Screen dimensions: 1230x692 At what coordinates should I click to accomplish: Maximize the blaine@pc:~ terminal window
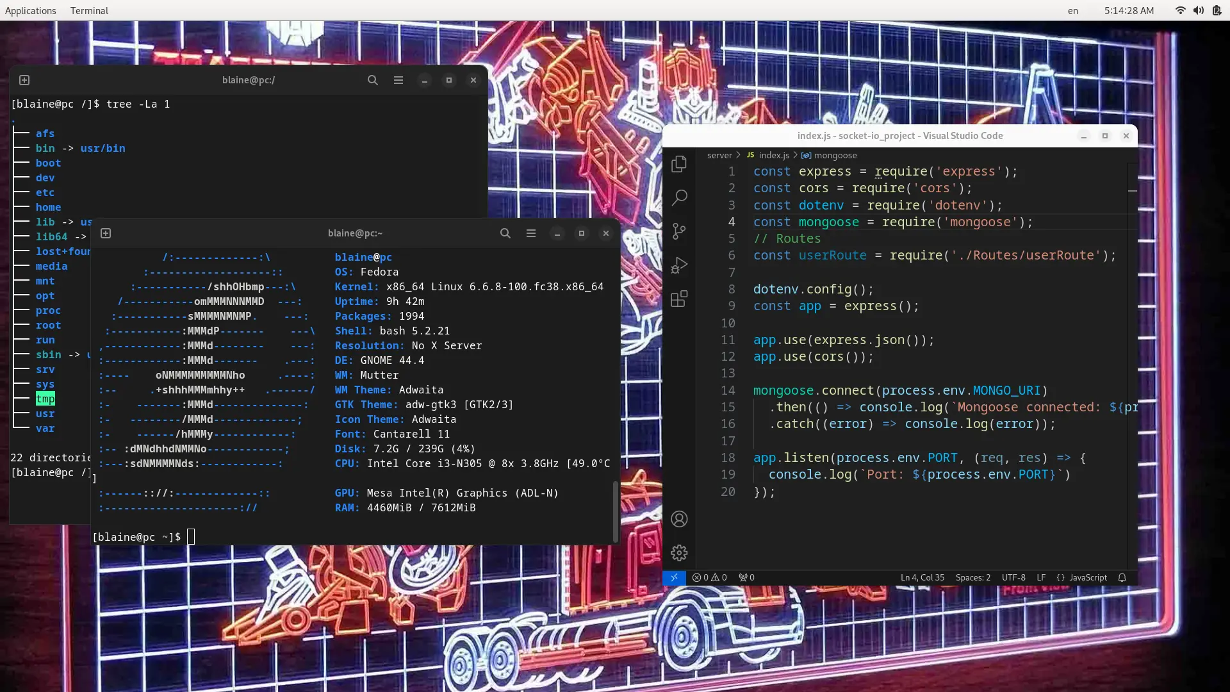click(582, 233)
